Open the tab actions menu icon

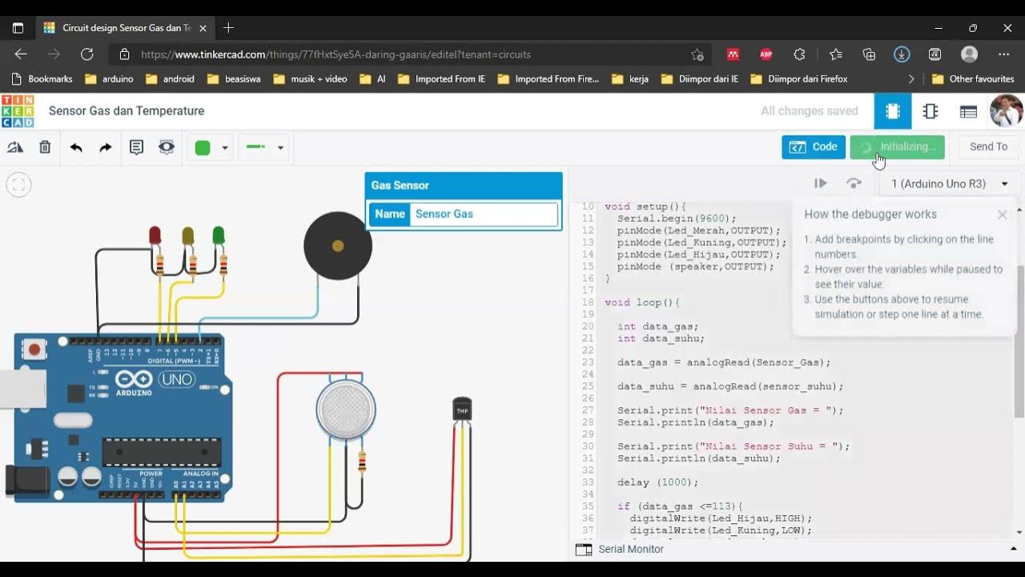point(18,28)
